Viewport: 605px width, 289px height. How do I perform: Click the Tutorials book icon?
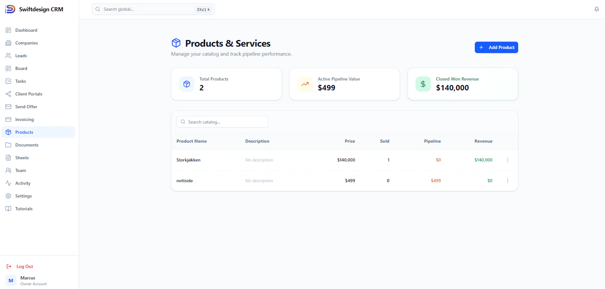click(x=8, y=209)
